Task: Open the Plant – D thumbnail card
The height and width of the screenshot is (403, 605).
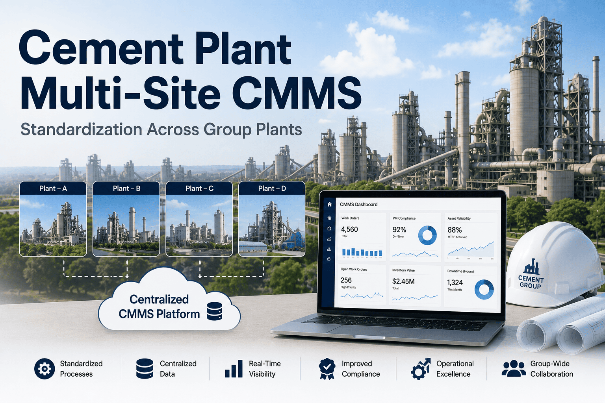Action: [272, 219]
